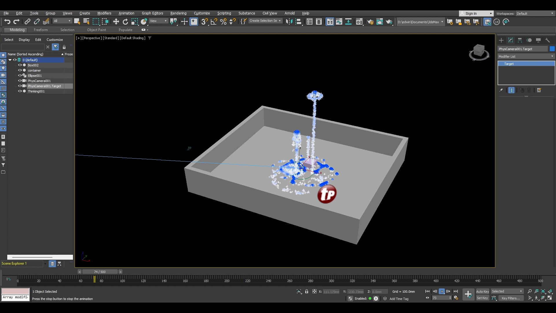The image size is (556, 313).
Task: Open the Render Setup dialog
Action: tap(370, 21)
